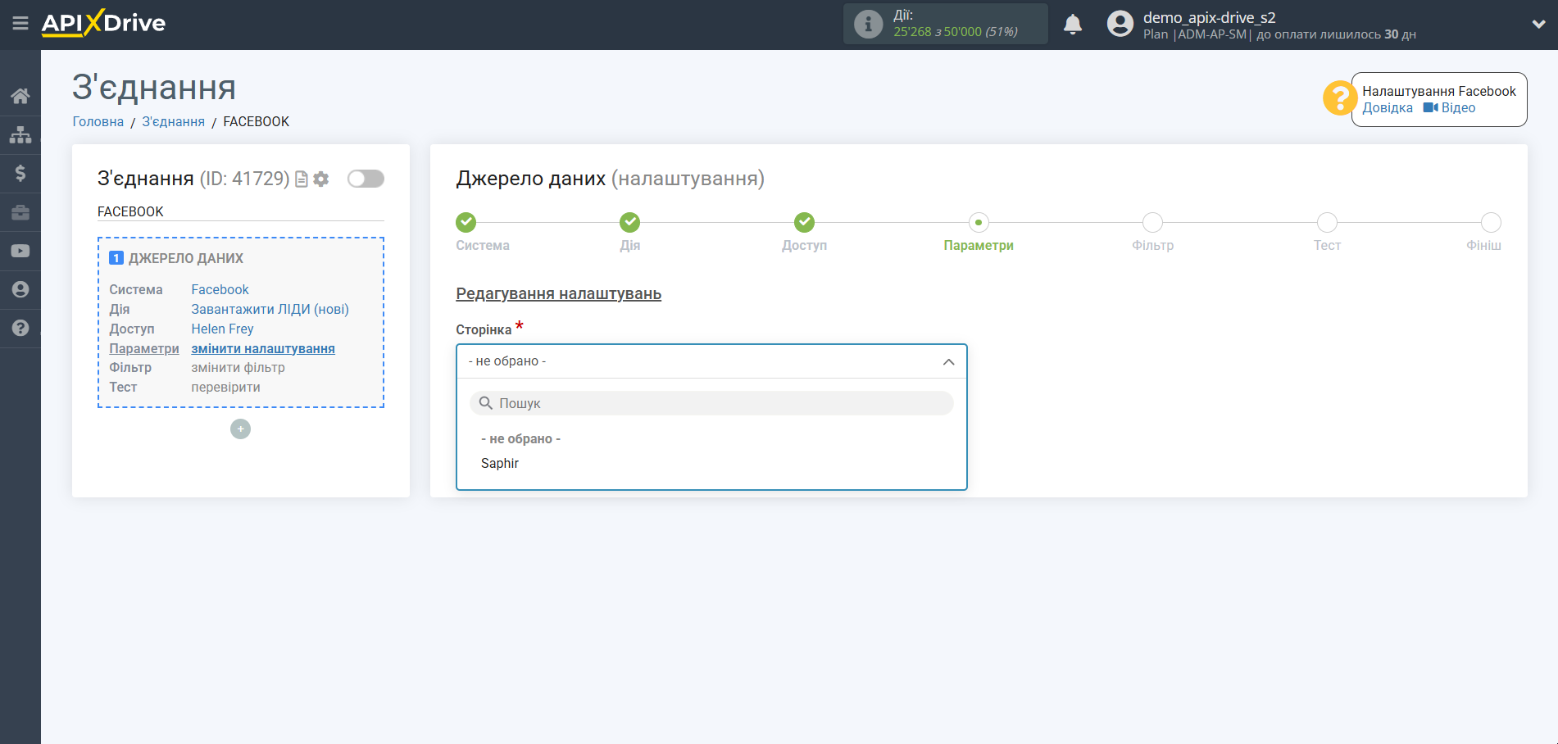Choose the '- не обрано -' option in the list
Viewport: 1558px width, 744px height.
(520, 439)
